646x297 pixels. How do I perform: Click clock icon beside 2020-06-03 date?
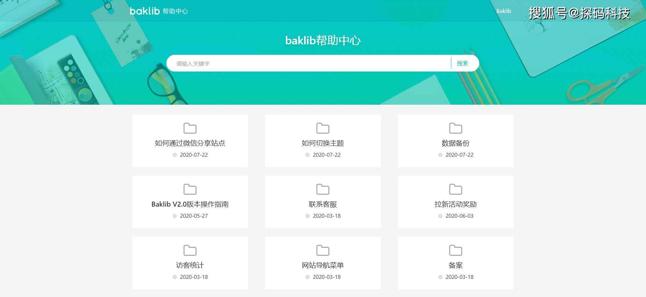tap(440, 216)
